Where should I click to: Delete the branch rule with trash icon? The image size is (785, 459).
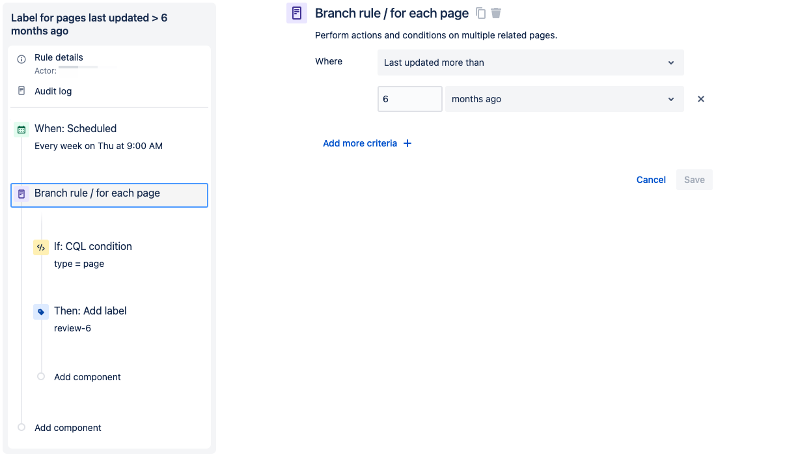(x=496, y=13)
